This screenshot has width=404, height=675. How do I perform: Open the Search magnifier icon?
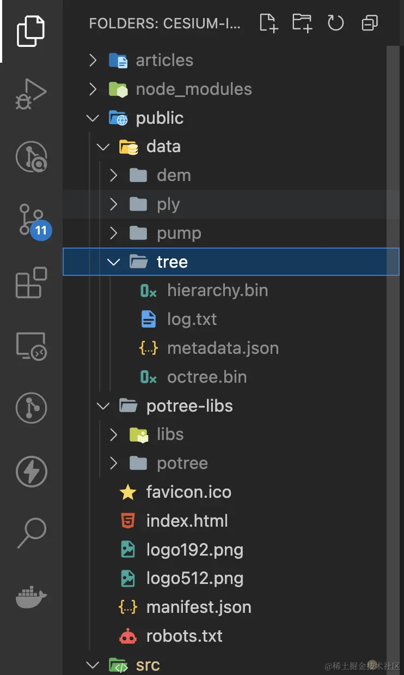coord(31,533)
